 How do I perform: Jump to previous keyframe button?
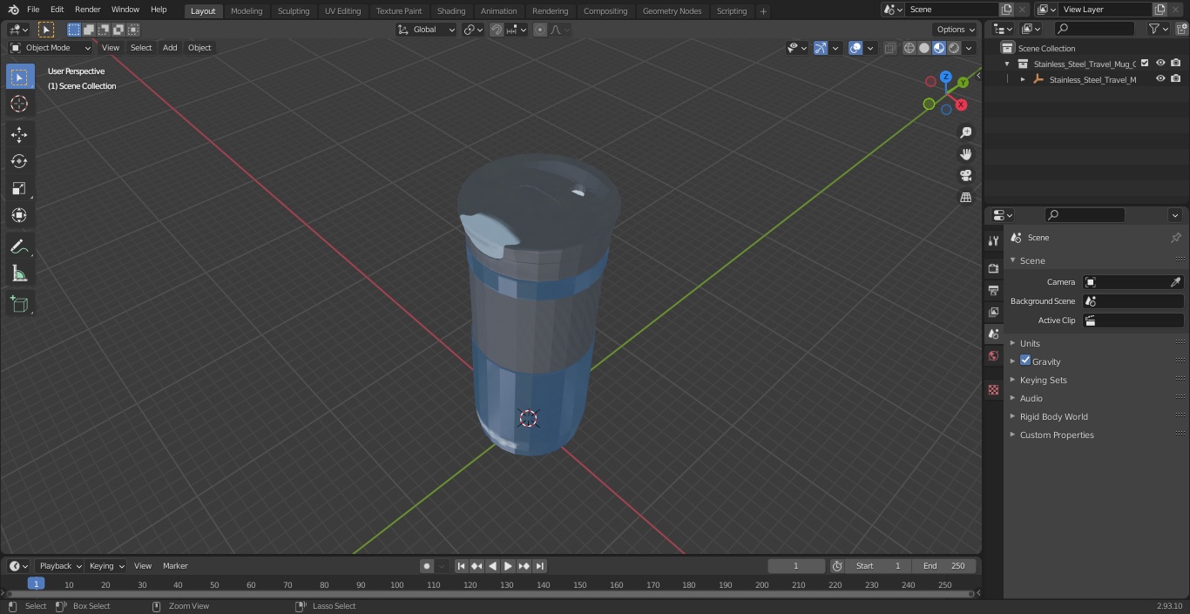pos(477,566)
